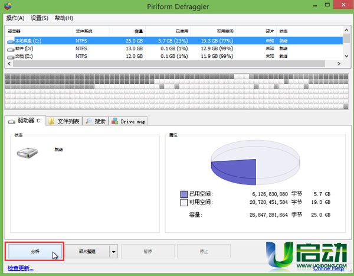Sort by the 可用空间 column header

click(x=213, y=31)
